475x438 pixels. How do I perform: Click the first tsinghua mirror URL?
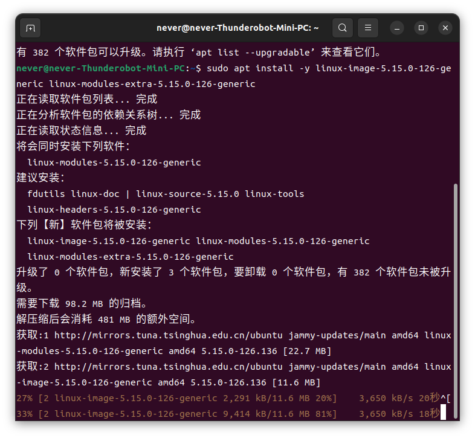click(168, 335)
